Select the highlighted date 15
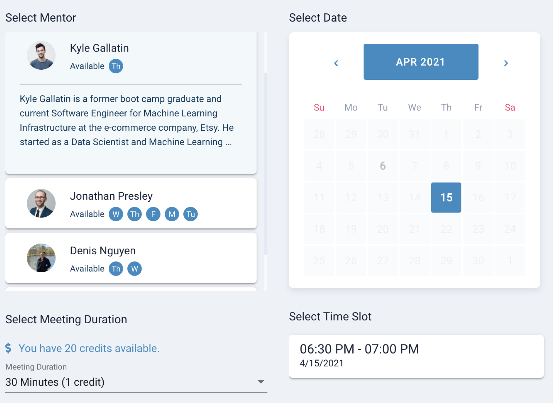The image size is (553, 403). (446, 197)
